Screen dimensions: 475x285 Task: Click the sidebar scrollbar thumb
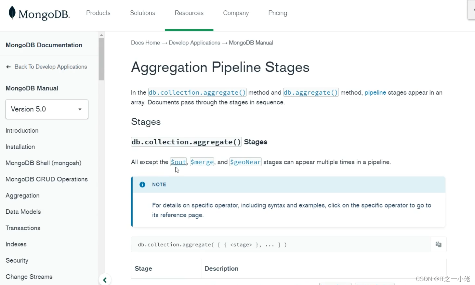[x=101, y=59]
